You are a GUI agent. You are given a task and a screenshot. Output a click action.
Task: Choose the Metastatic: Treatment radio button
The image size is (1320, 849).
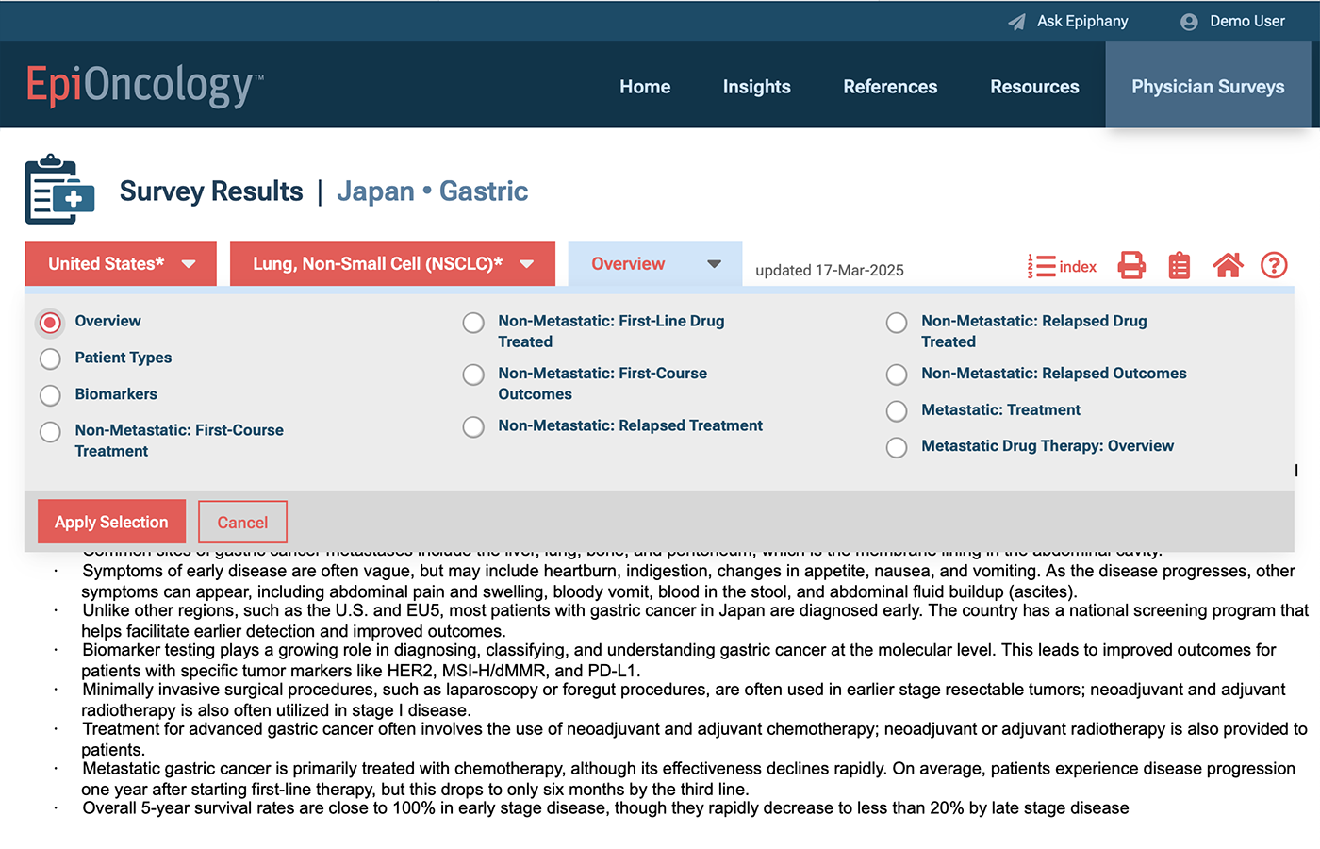point(897,411)
